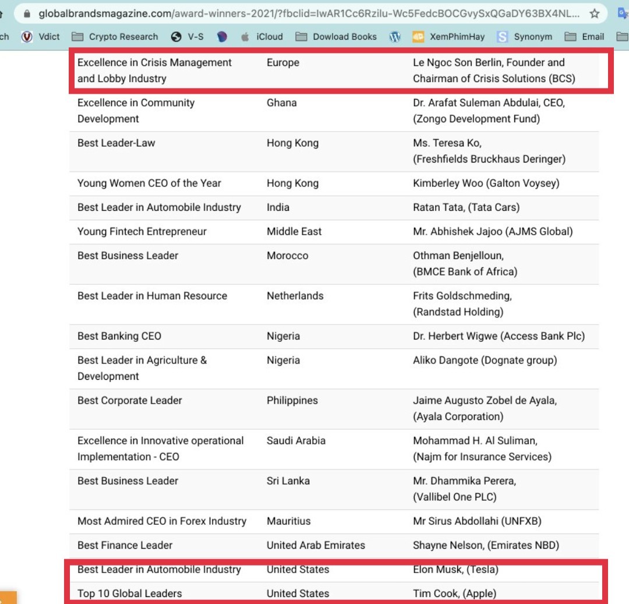Click 'Elon Musk, (Tesla)' winner cell
This screenshot has height=604, width=629.
[455, 569]
